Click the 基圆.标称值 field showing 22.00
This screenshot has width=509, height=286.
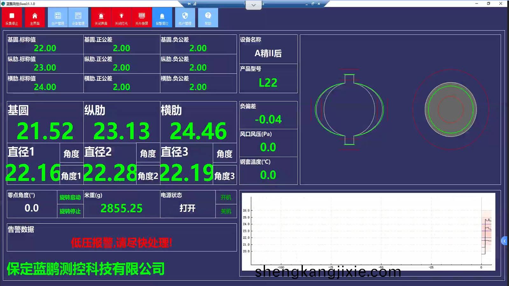coord(45,48)
